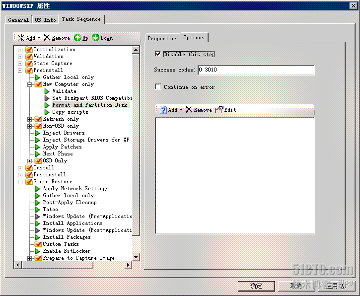
Task: Click the Add star icon in task toolbar
Action: tap(21, 38)
